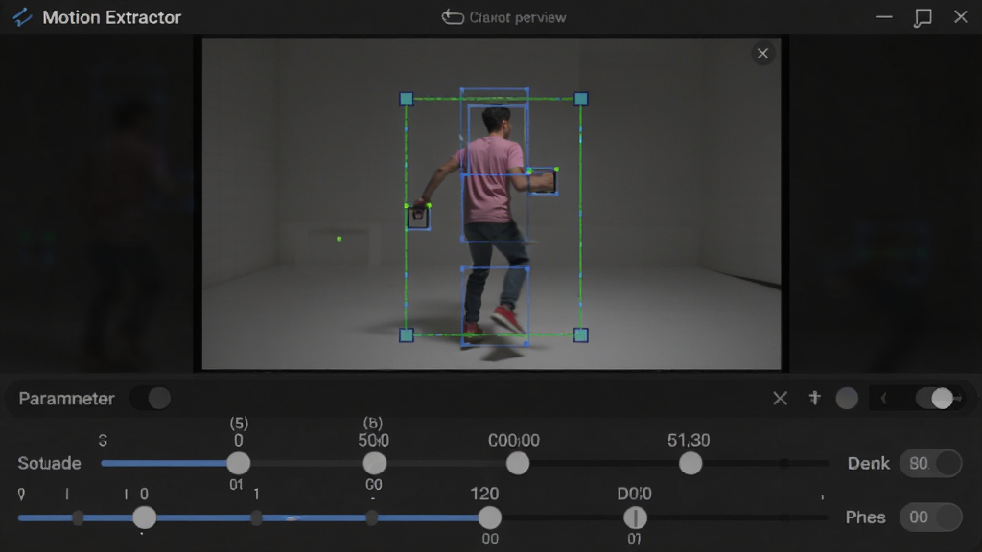The width and height of the screenshot is (982, 552).
Task: Click the lower slider handle at 120
Action: tap(490, 517)
